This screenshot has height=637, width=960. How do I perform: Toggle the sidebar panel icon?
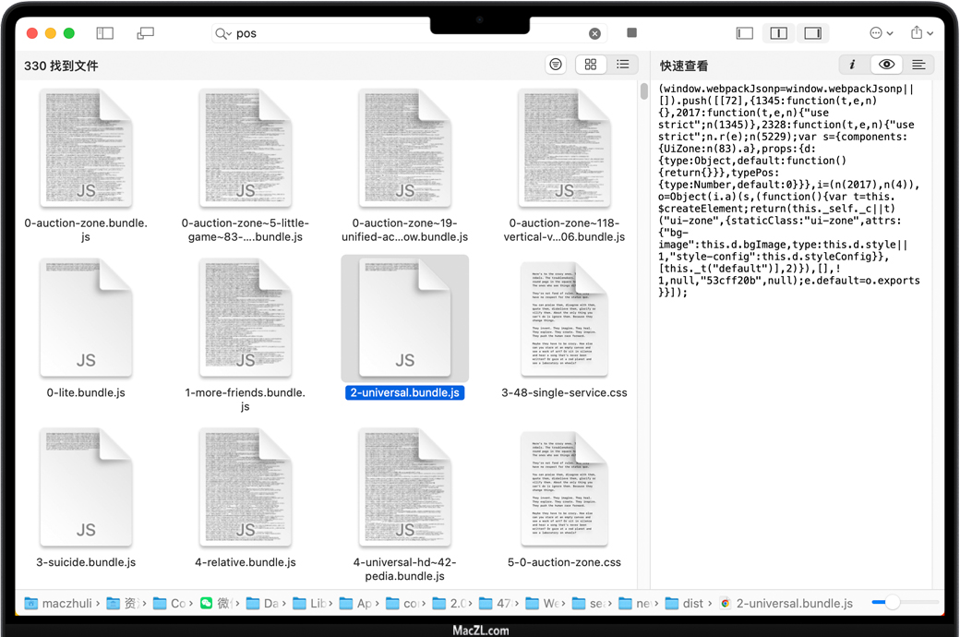(x=105, y=33)
